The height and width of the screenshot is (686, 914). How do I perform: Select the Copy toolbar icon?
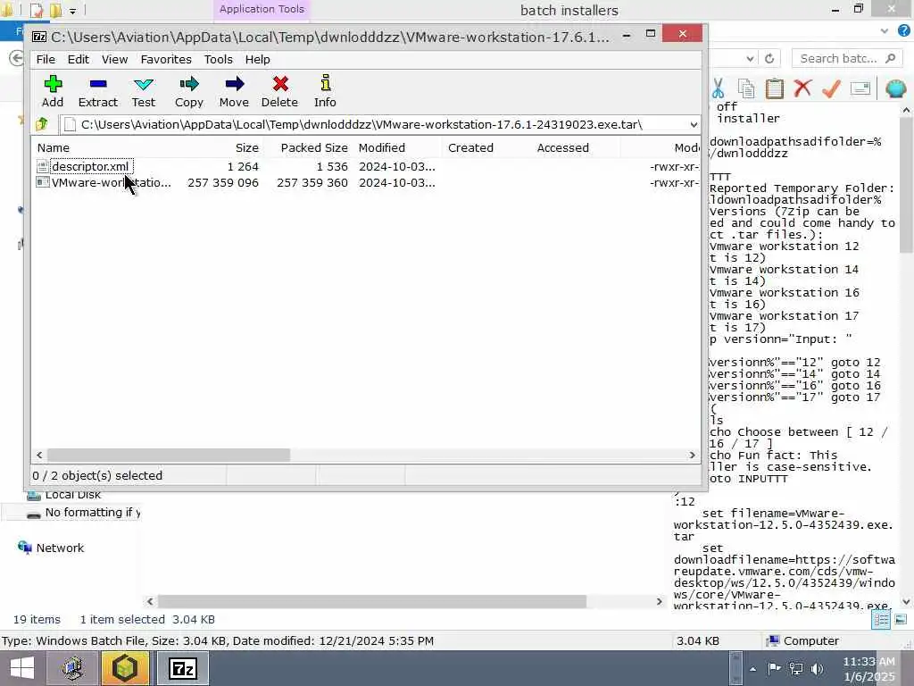click(x=189, y=91)
